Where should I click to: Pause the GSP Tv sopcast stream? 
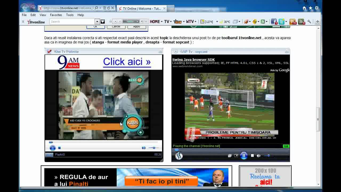point(244,156)
